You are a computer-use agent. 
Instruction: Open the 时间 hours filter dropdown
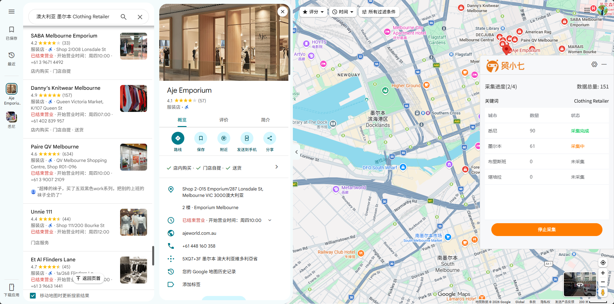click(343, 12)
